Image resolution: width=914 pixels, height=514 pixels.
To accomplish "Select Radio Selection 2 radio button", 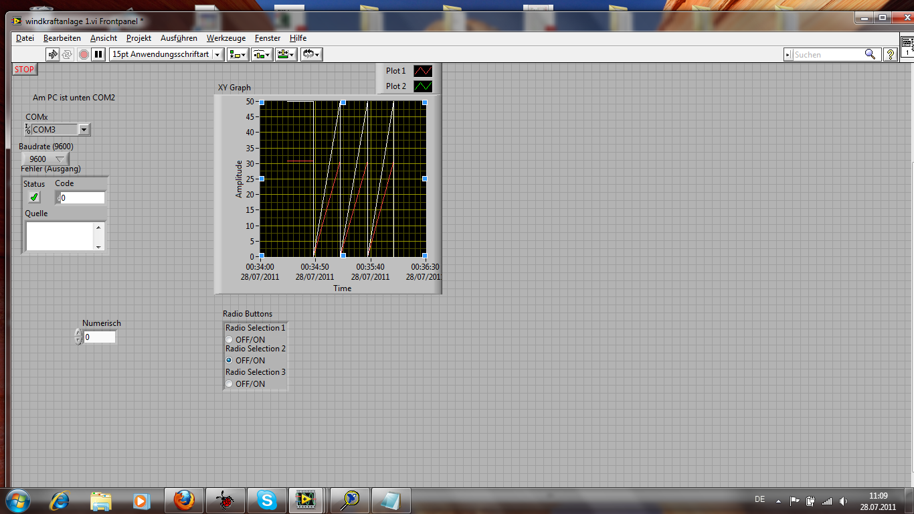I will pyautogui.click(x=229, y=360).
